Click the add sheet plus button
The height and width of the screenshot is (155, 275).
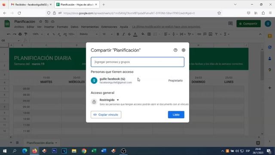click(11, 143)
